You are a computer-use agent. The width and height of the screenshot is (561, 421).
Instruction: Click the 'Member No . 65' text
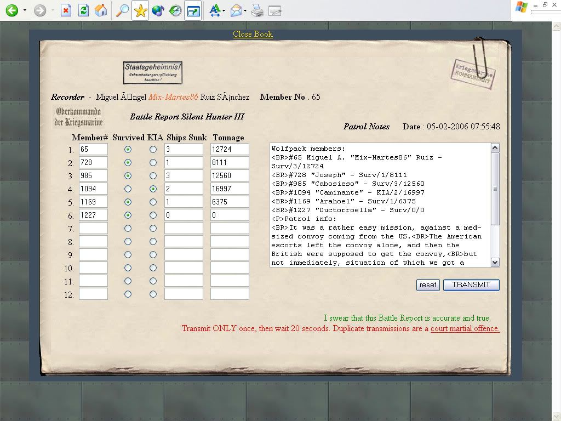point(290,97)
